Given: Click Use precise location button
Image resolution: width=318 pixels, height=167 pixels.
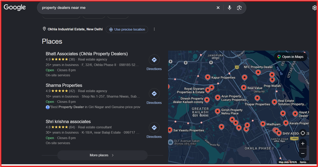Looking at the screenshot, I should click(x=127, y=29).
